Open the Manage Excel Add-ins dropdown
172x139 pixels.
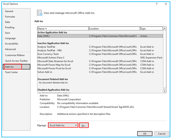63,125
